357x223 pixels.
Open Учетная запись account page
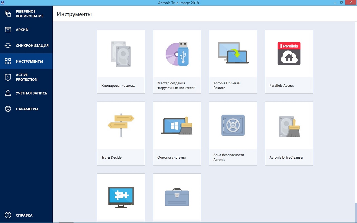pos(26,93)
